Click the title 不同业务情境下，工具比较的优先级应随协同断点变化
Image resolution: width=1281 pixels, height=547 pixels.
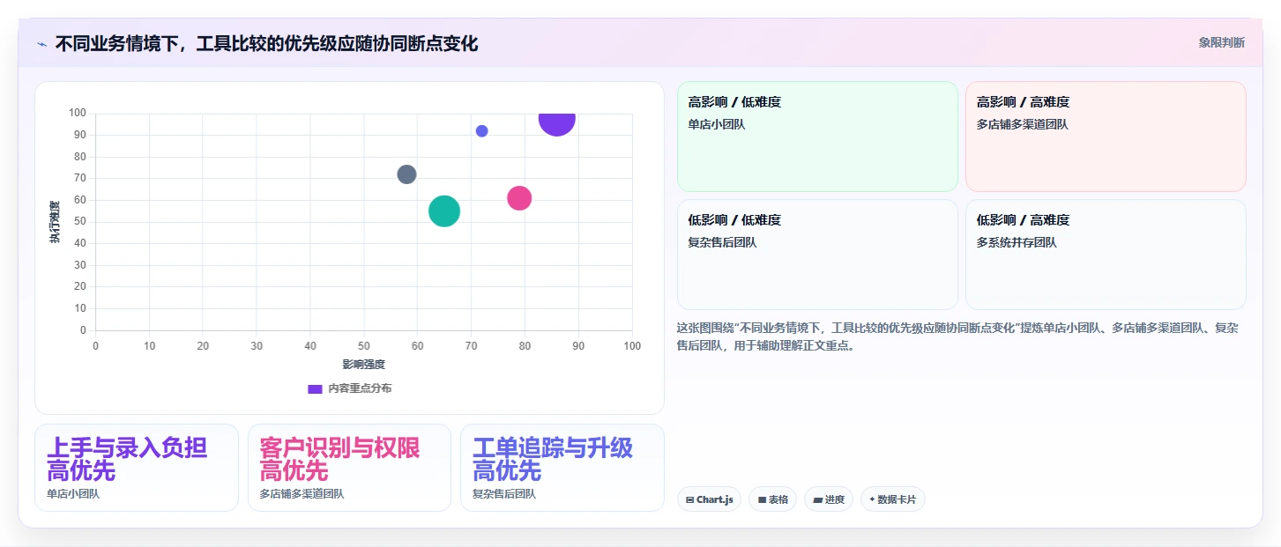266,43
